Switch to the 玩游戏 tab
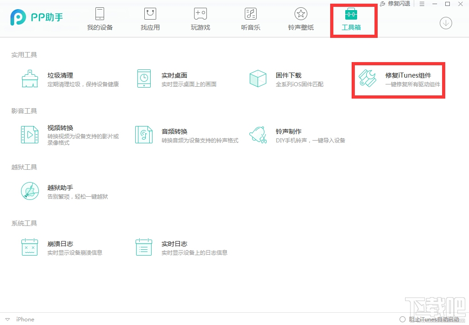 click(200, 19)
